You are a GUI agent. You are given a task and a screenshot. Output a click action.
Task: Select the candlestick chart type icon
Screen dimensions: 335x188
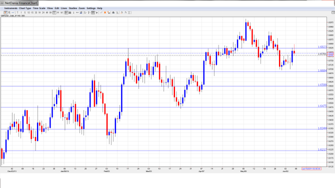coord(5,12)
